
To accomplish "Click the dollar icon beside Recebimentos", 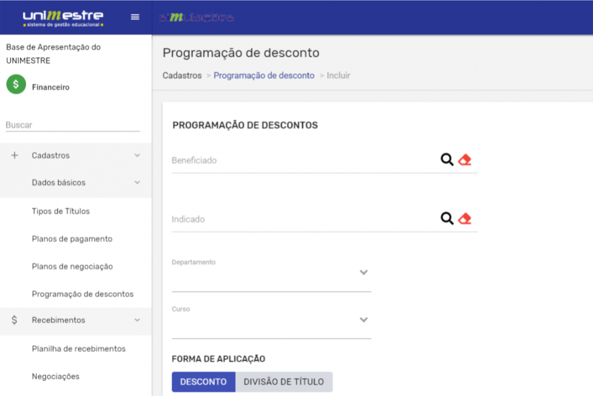I will point(15,320).
